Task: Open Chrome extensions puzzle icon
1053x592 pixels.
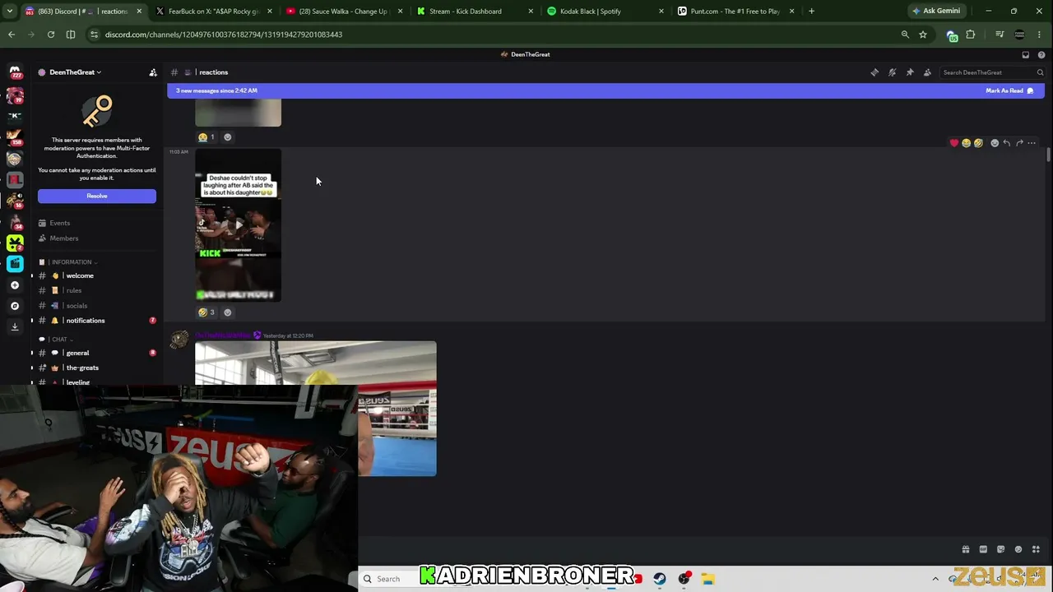Action: click(971, 35)
